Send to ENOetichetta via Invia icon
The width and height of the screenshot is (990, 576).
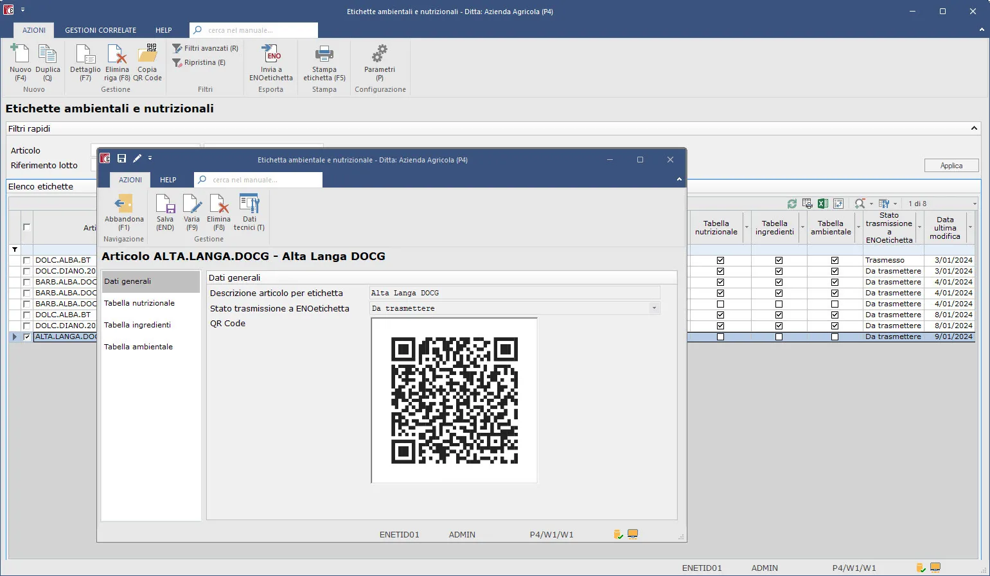tap(270, 55)
